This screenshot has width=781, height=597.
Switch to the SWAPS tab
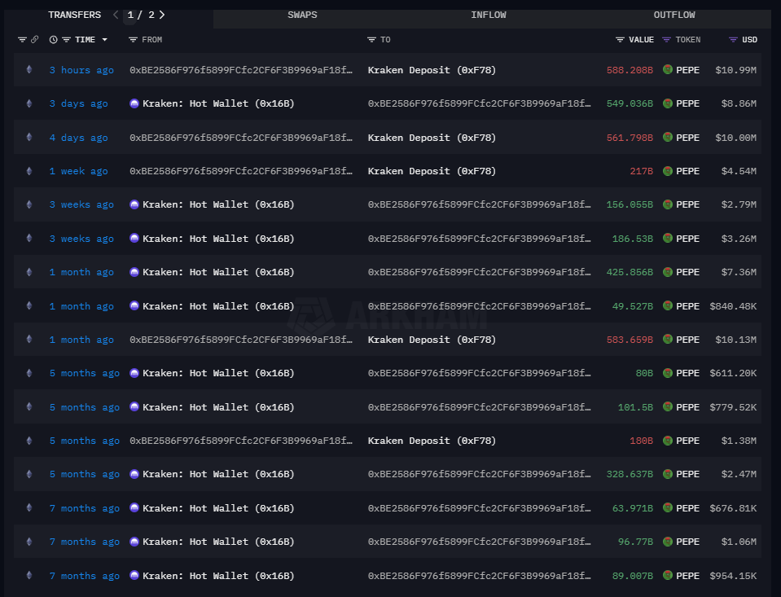click(x=302, y=15)
